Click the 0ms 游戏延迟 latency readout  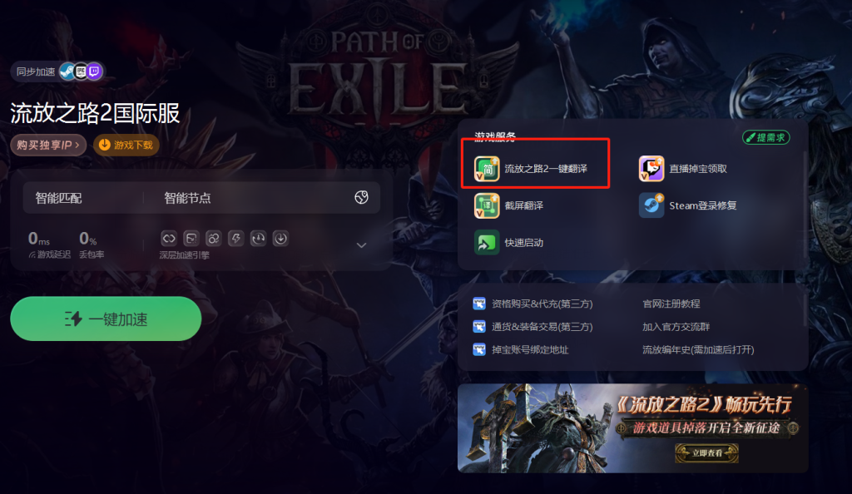pyautogui.click(x=49, y=245)
